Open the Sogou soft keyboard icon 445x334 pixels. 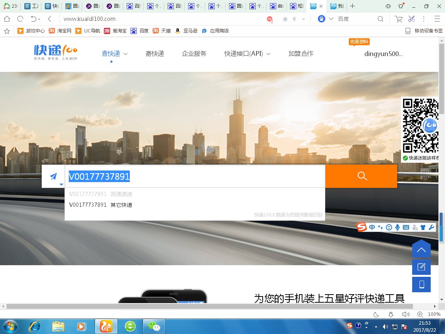(x=406, y=227)
